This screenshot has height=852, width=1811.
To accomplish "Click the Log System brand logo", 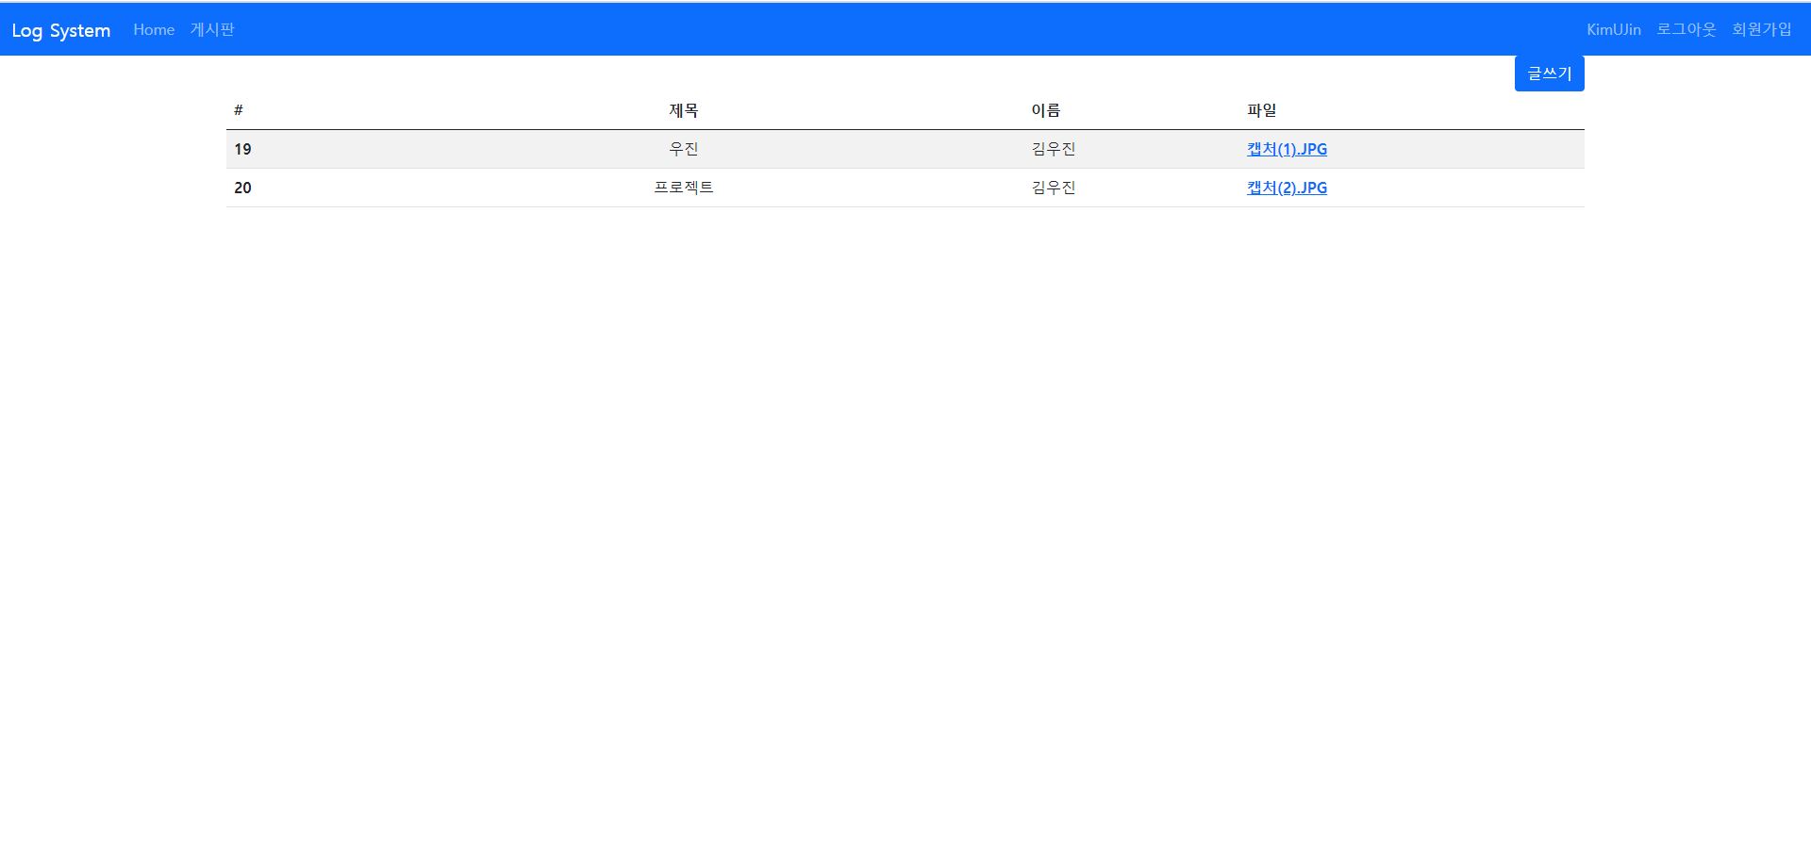I will tap(61, 30).
